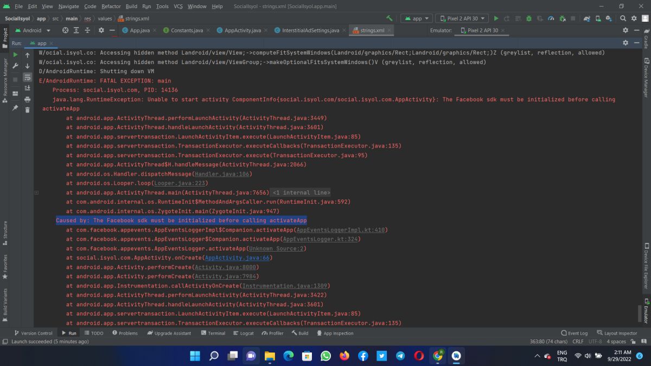Click the Down the Stack Trace arrow

click(x=27, y=66)
